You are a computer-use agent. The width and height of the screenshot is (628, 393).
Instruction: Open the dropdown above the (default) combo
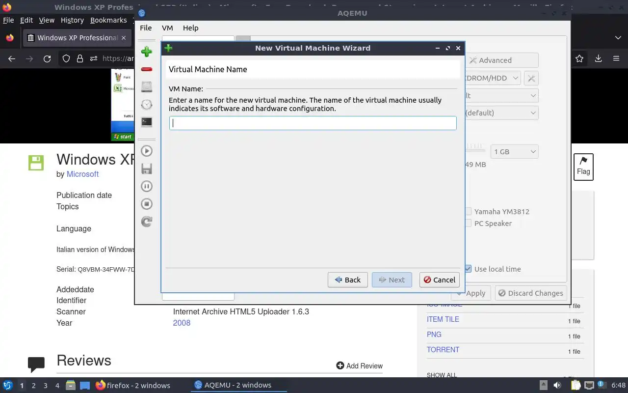click(501, 96)
